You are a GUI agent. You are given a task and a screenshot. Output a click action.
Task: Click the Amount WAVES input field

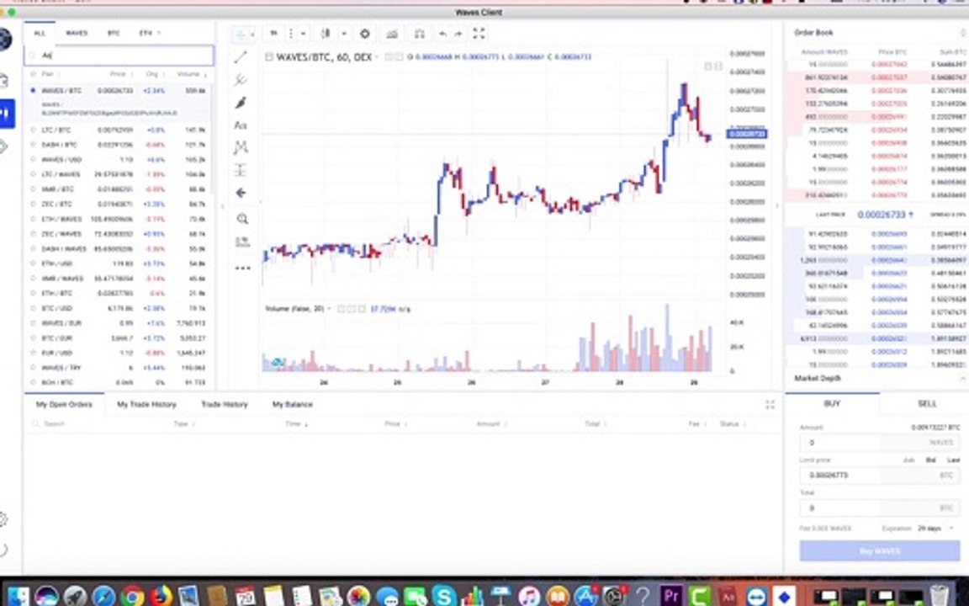879,443
